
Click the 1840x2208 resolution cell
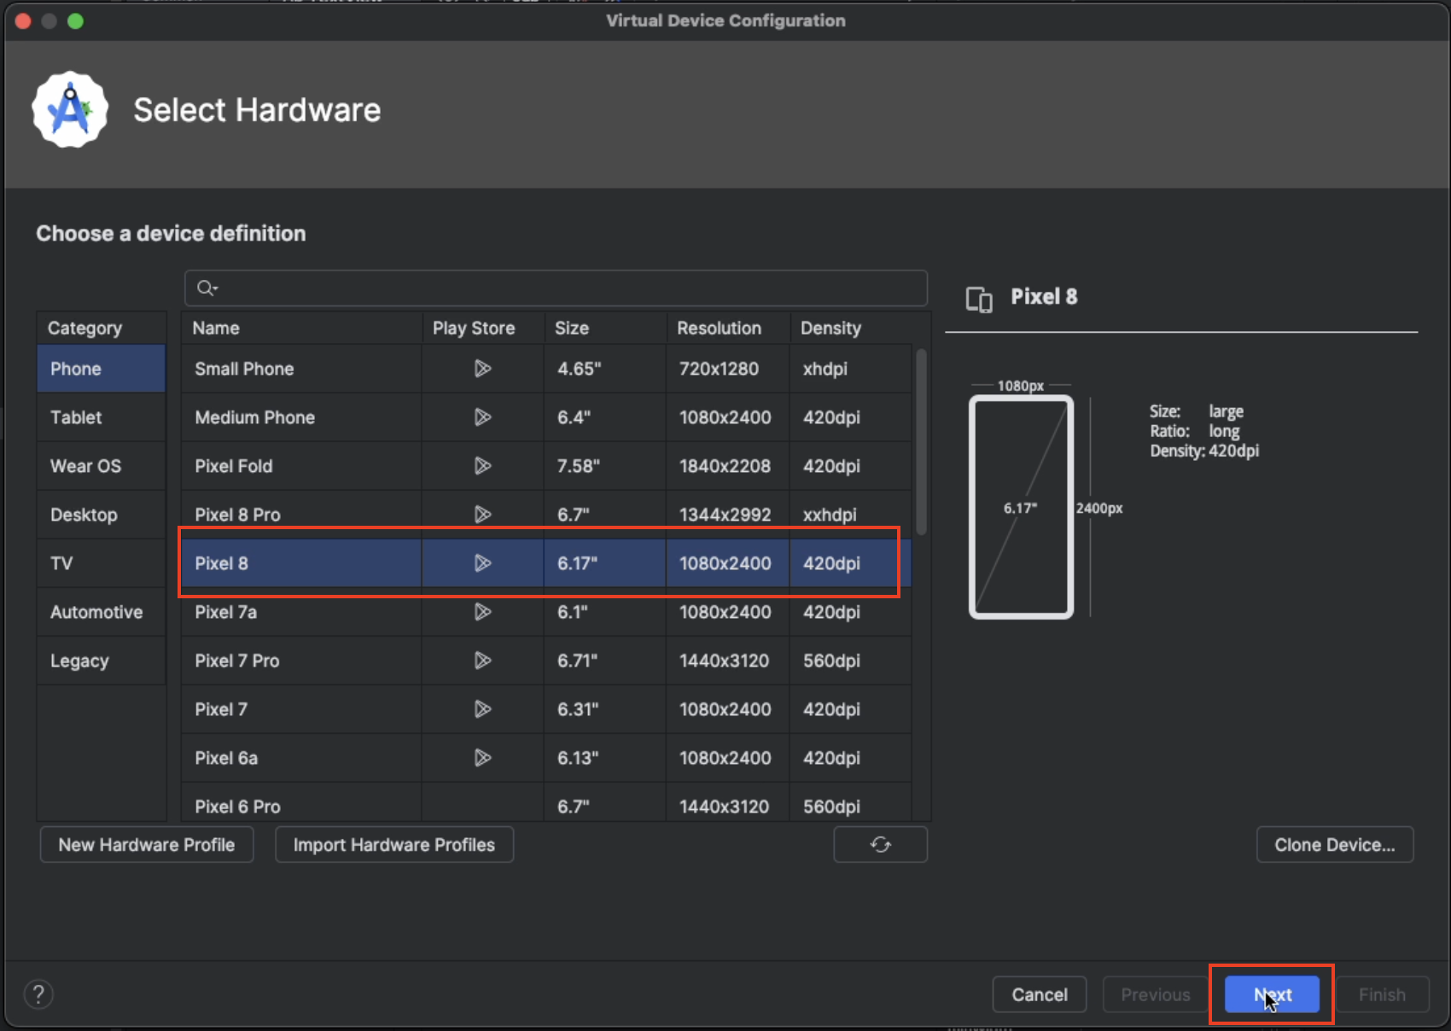pyautogui.click(x=727, y=466)
